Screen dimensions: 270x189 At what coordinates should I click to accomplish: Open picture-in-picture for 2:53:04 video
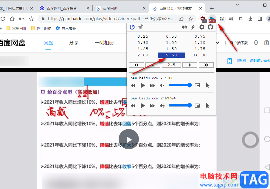(197, 105)
